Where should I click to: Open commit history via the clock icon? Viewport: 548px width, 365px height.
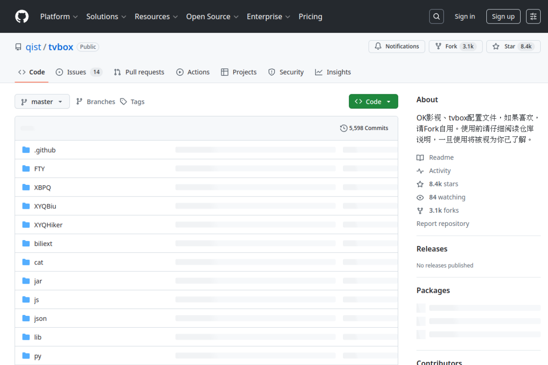pos(343,128)
